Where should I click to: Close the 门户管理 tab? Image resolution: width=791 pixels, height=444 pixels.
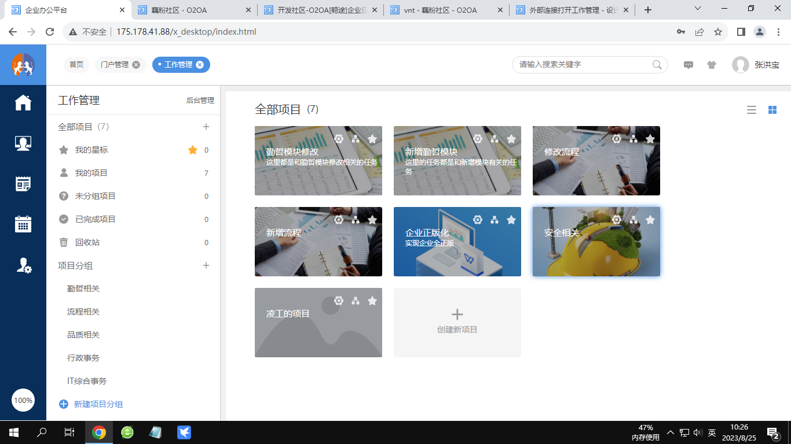(x=136, y=65)
